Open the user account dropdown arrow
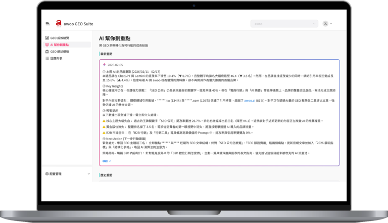This screenshot has height=223, width=388. [331, 23]
